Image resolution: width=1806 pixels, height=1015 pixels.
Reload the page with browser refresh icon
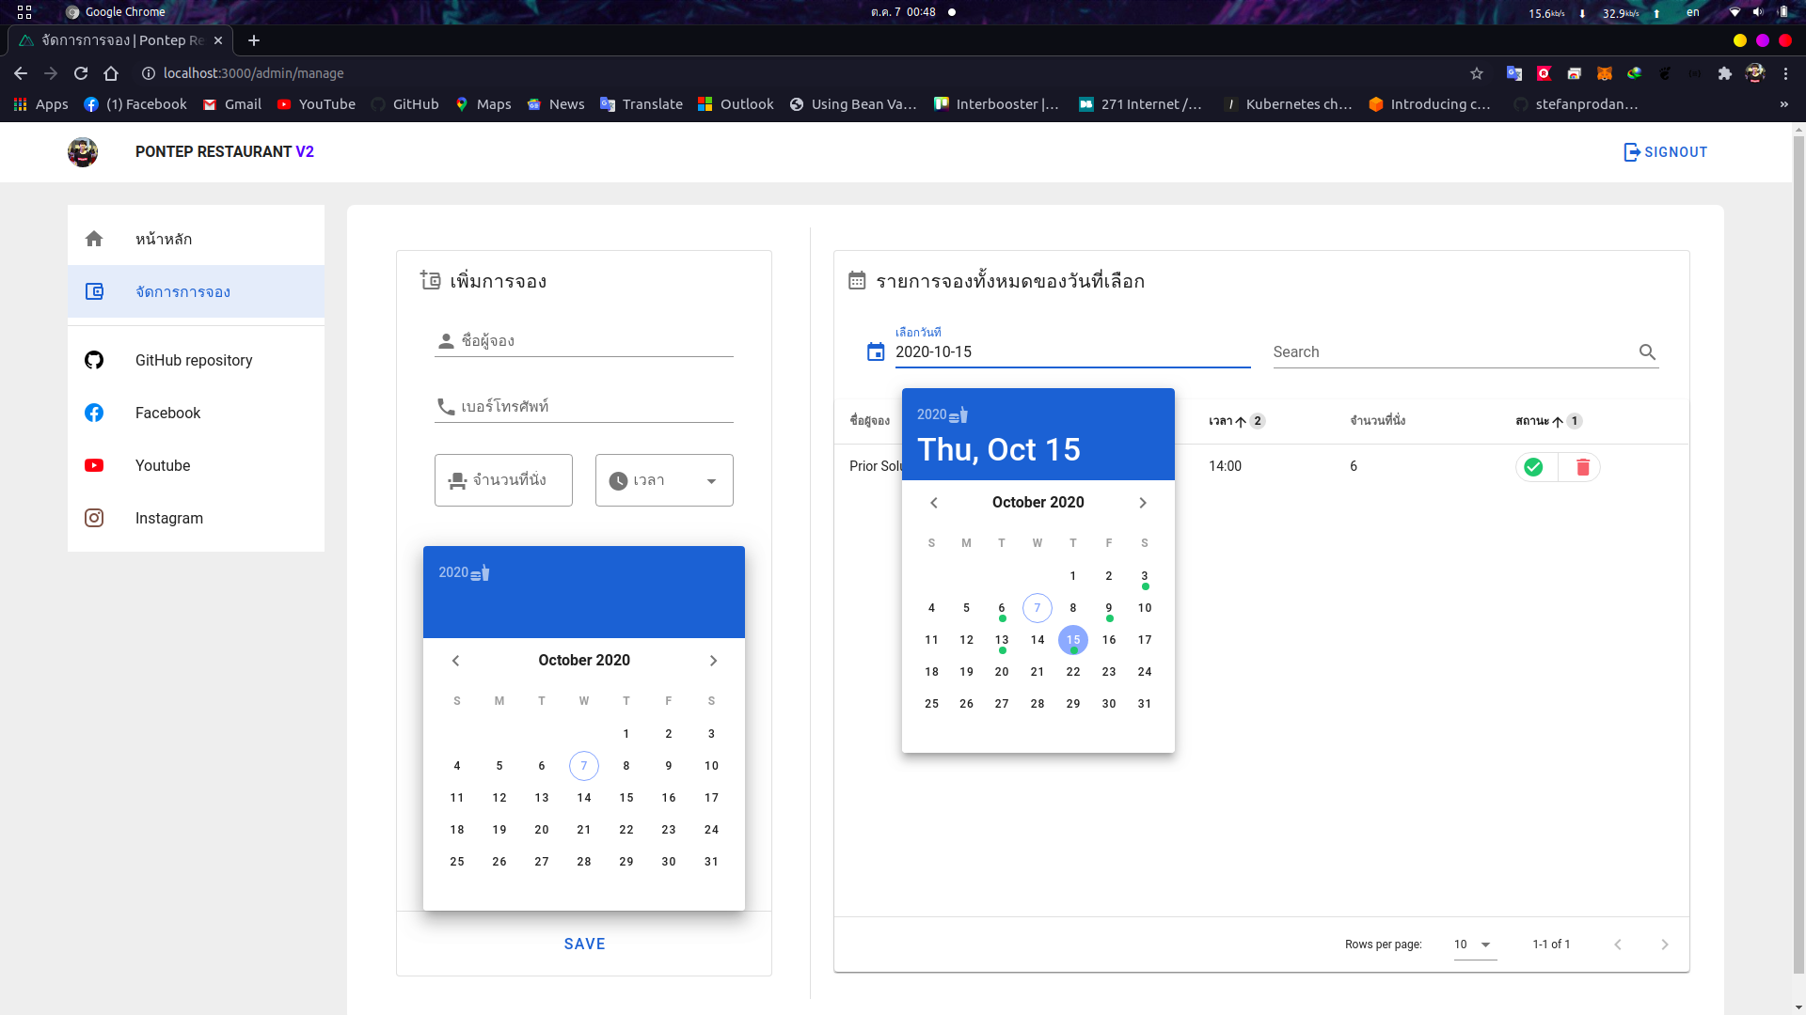coord(81,73)
